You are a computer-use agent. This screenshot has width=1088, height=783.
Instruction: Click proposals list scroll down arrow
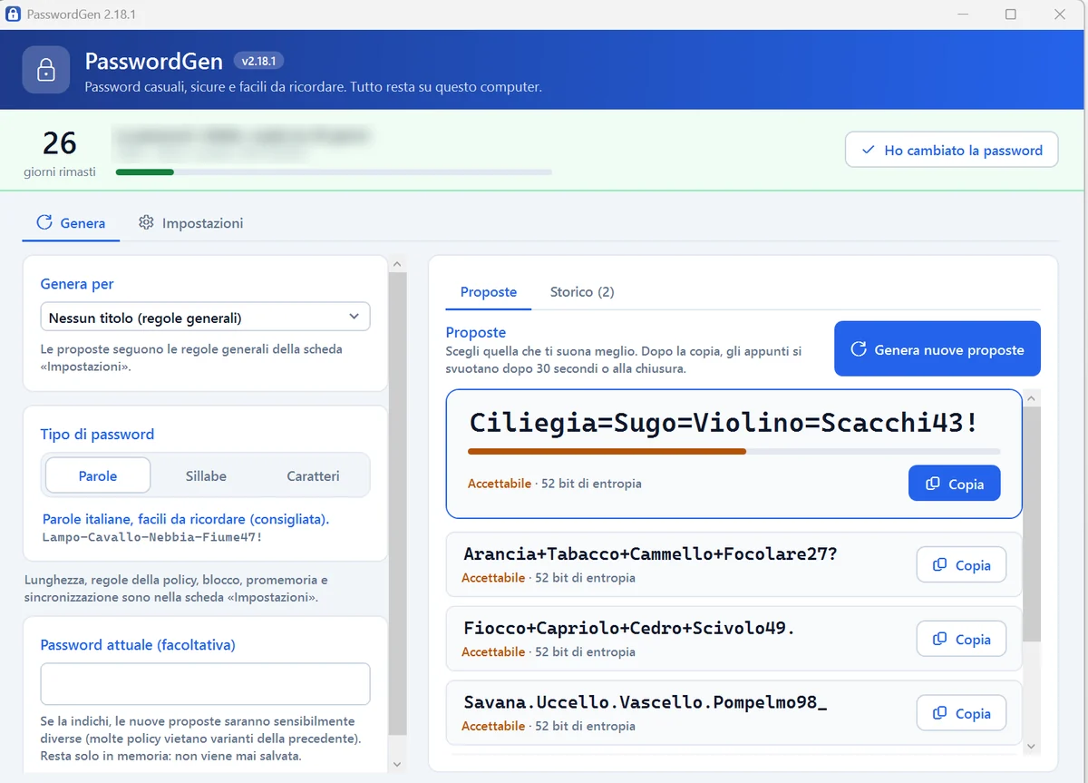point(1031,746)
